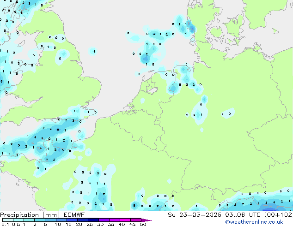Click the legend scale label "0.1"
This screenshot has width=293, height=226.
[5, 224]
